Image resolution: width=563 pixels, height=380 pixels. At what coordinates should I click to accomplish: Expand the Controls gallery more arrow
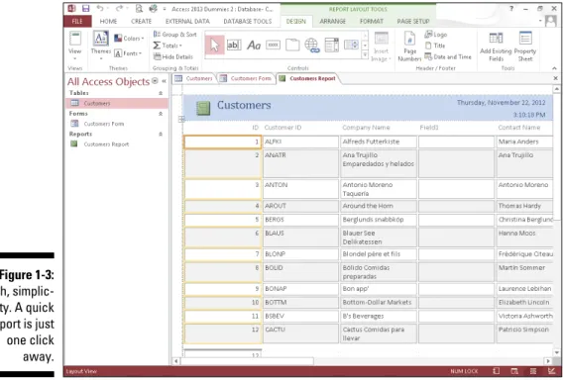tap(365, 54)
